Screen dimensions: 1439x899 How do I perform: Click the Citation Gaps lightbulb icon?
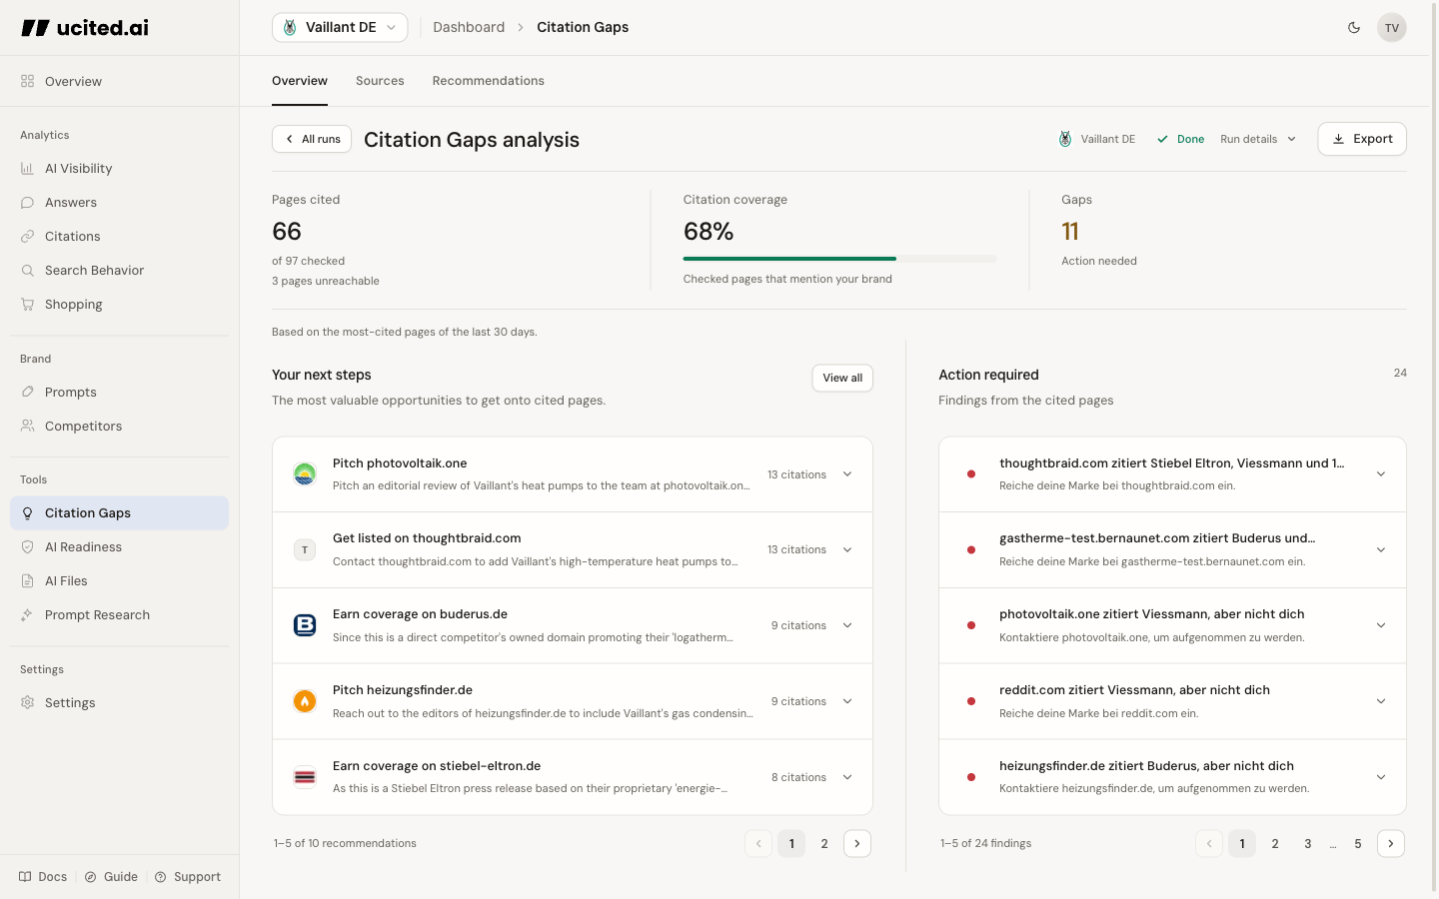27,512
